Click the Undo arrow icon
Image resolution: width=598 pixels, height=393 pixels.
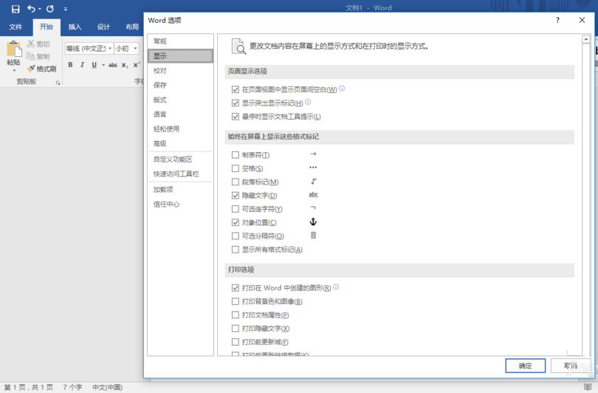pos(31,9)
